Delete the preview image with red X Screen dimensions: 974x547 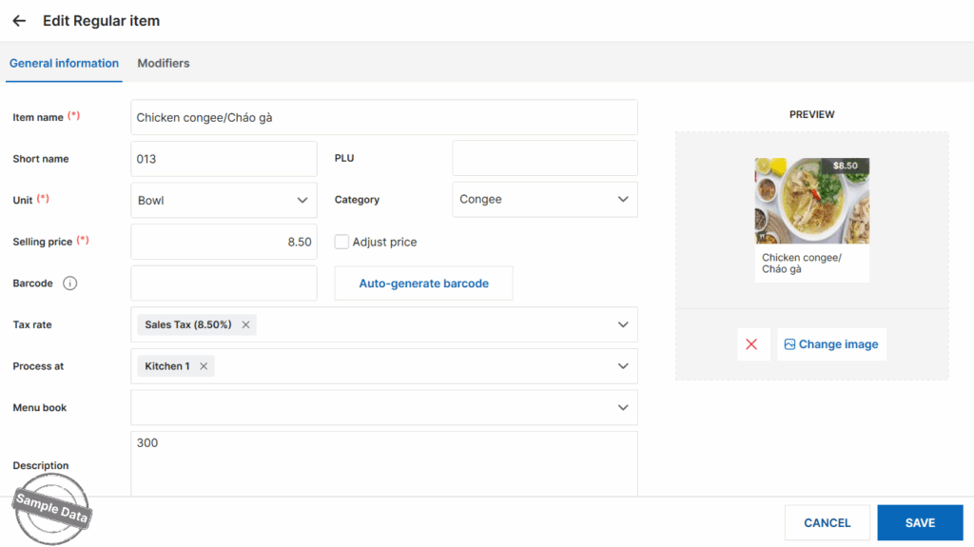point(752,344)
